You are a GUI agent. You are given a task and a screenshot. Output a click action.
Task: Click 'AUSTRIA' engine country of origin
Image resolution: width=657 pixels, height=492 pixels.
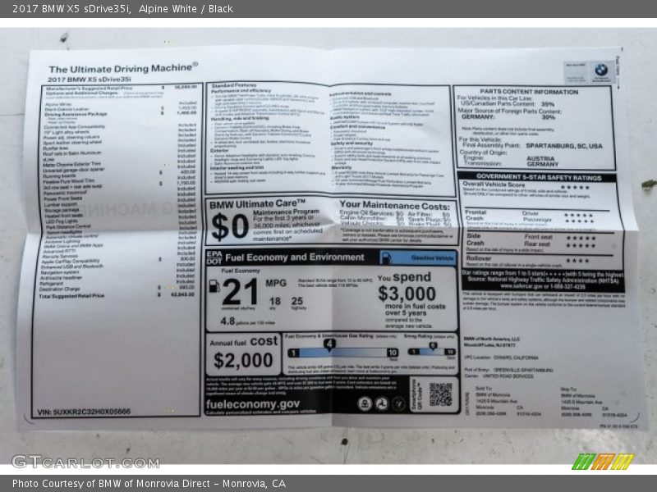click(x=540, y=158)
